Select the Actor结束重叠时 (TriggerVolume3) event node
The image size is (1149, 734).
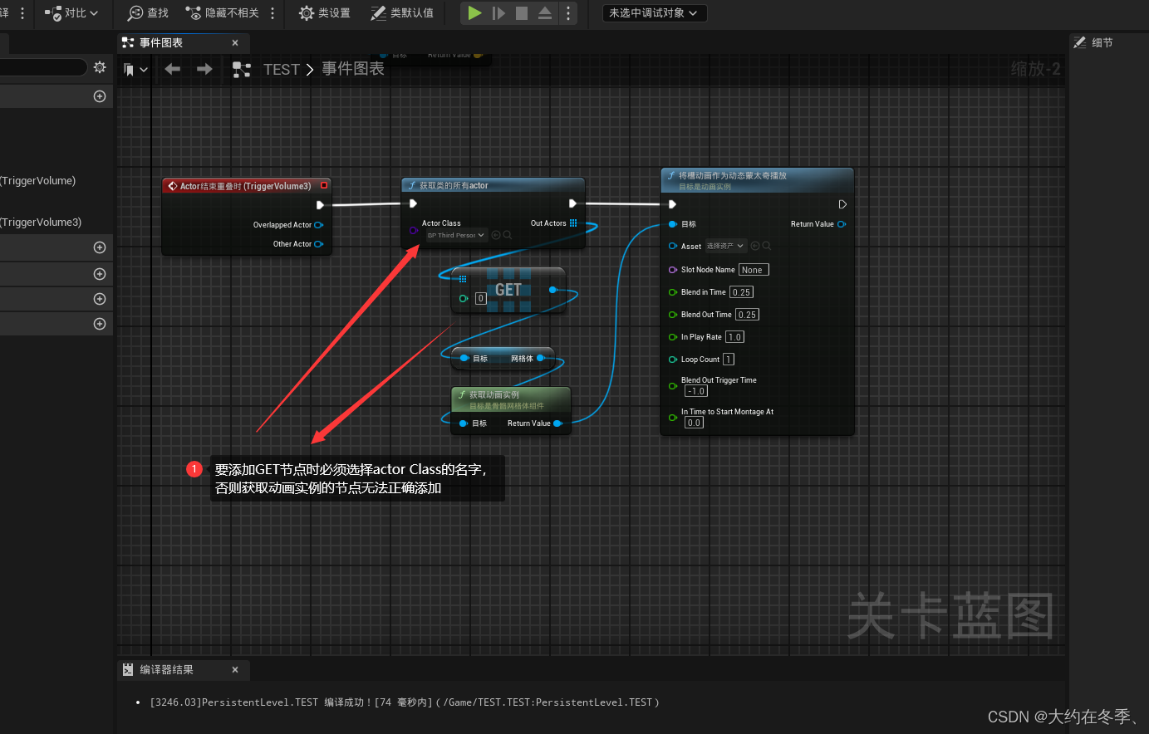pyautogui.click(x=245, y=186)
